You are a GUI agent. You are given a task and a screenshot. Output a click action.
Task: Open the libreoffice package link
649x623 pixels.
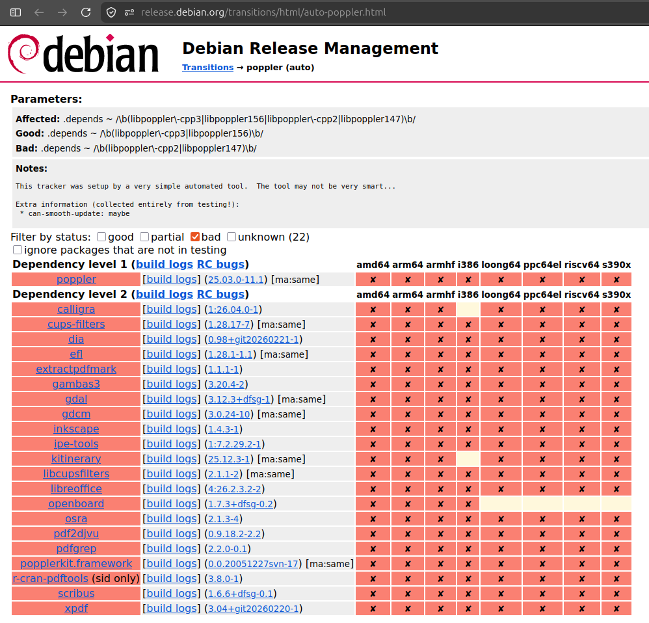click(x=76, y=488)
